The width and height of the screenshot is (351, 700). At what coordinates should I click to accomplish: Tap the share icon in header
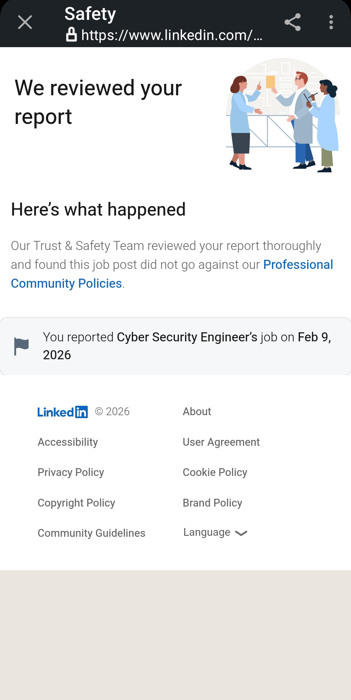292,22
